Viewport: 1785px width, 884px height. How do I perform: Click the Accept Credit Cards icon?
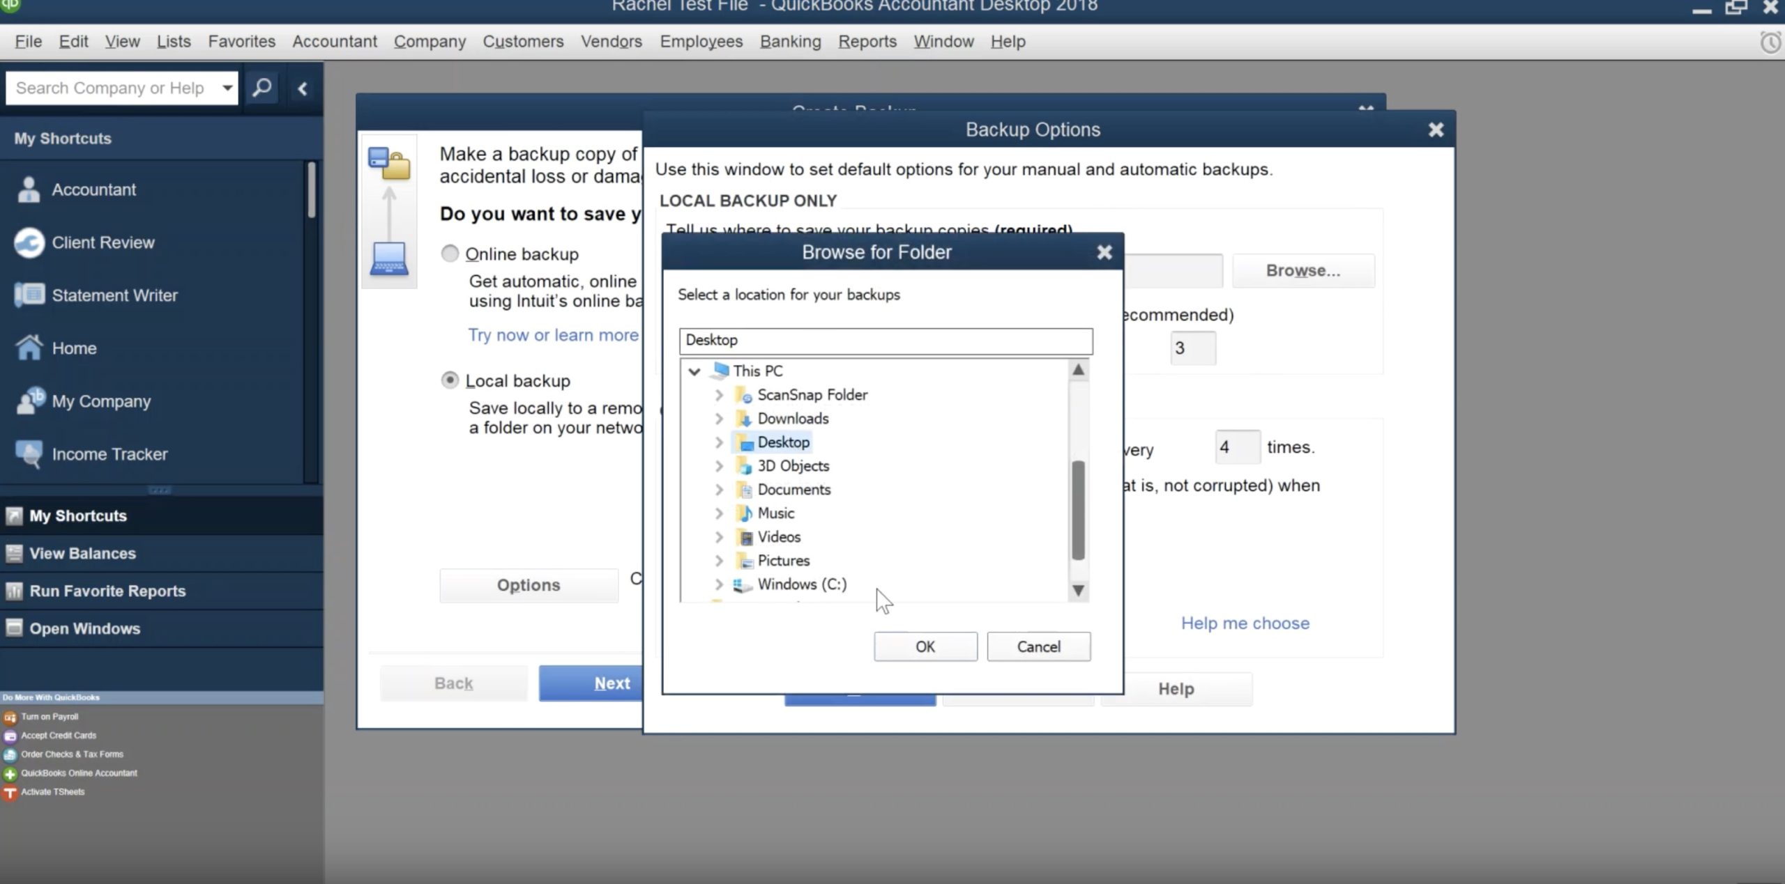(10, 736)
